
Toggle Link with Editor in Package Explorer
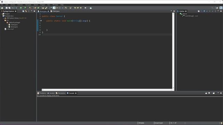[26, 11]
